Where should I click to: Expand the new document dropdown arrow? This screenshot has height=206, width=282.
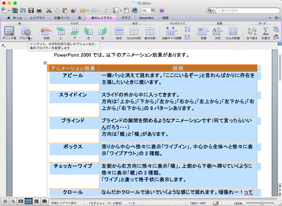point(9,11)
